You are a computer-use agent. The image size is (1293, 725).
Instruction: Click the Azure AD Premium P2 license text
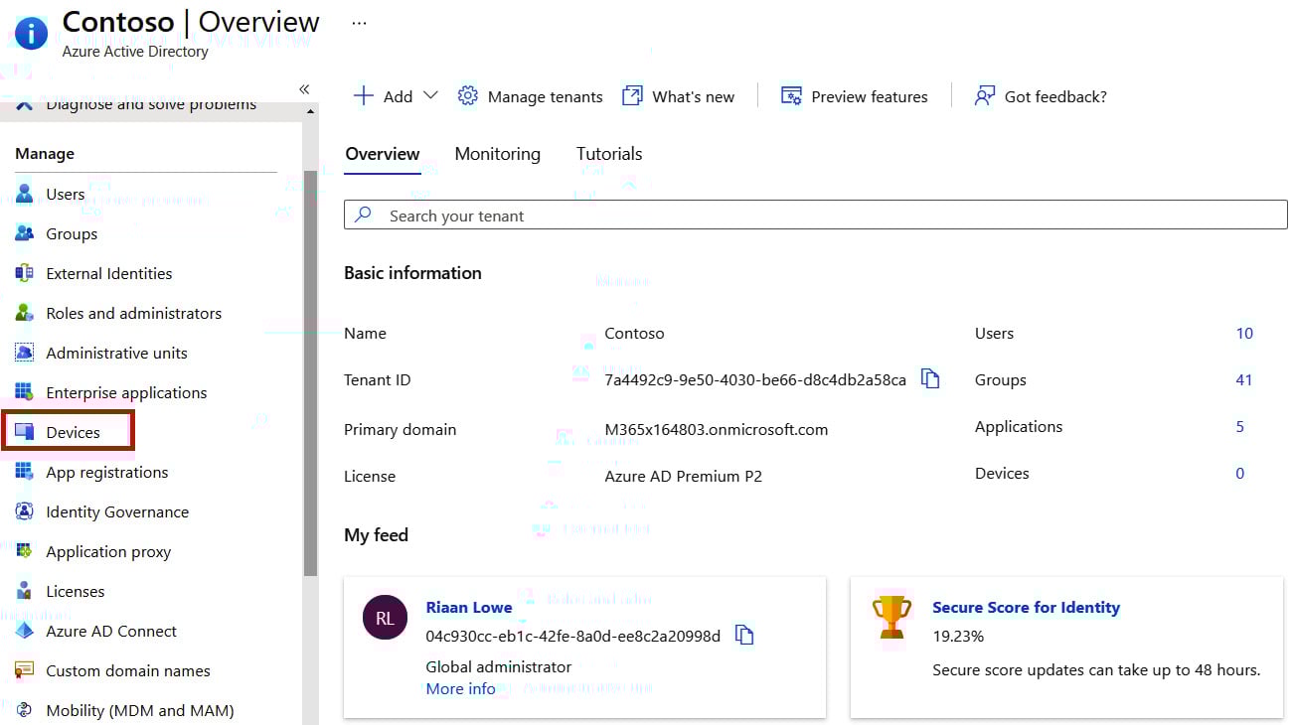click(x=684, y=476)
